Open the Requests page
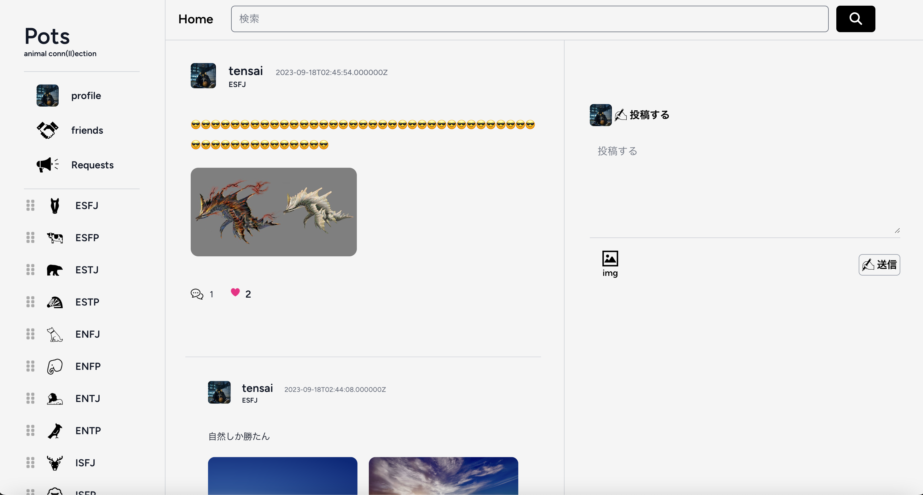Viewport: 923px width, 495px height. 92,165
